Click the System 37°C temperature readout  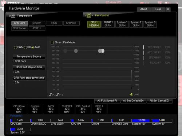click(35, 109)
